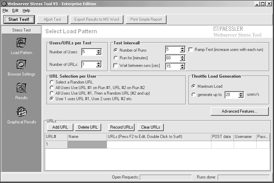Increase the Number of Users spinner
The width and height of the screenshot is (274, 183).
(x=101, y=50)
